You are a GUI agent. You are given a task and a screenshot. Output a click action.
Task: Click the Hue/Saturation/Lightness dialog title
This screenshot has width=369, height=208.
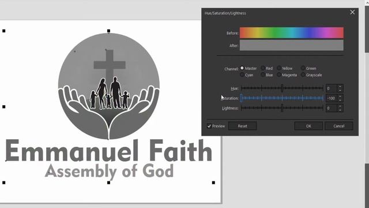coord(225,13)
